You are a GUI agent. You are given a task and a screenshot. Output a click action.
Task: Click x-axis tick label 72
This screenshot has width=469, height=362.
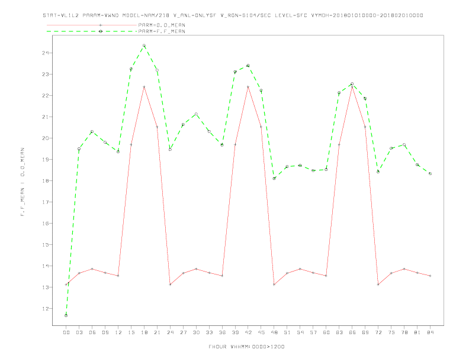click(378, 332)
